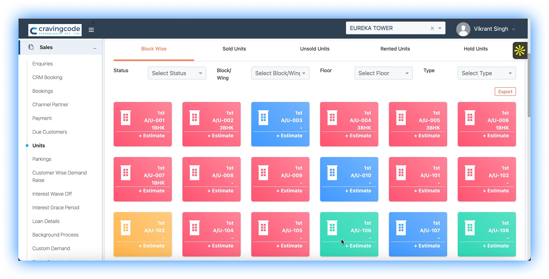Click building icon on unit A/U-107

pos(401,228)
